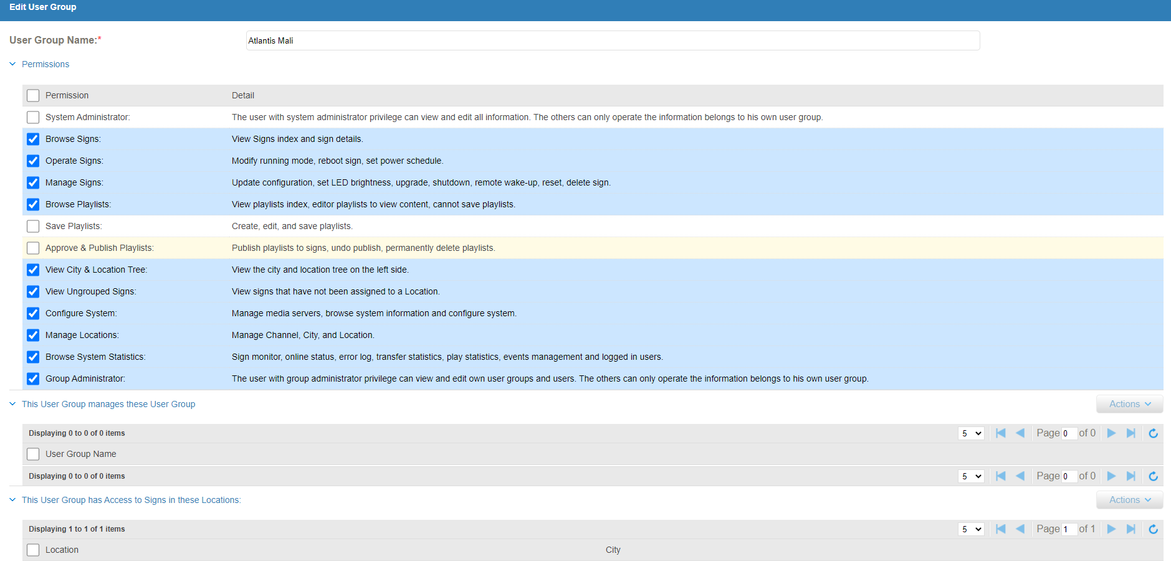Uncheck Manage Locations permission

(x=33, y=335)
